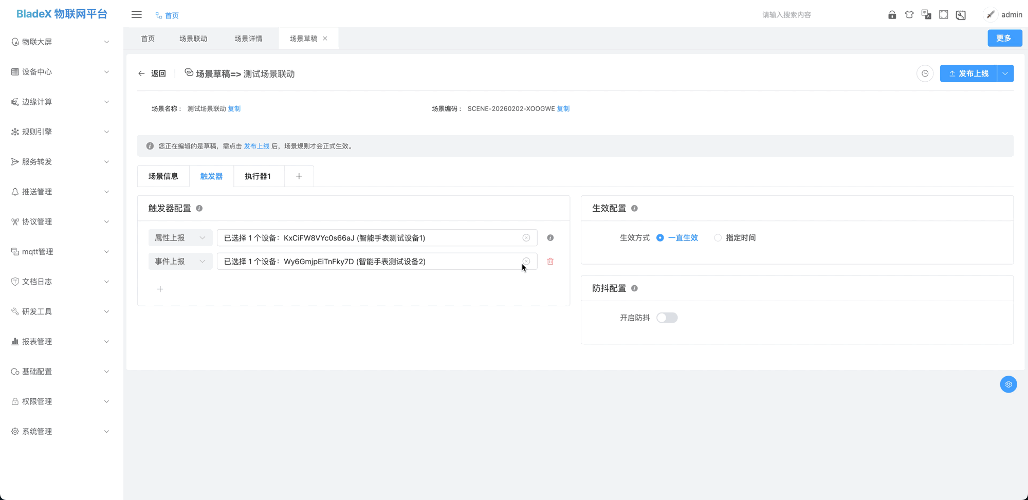
Task: Click the info icon next to 触发器配置
Action: pyautogui.click(x=199, y=208)
